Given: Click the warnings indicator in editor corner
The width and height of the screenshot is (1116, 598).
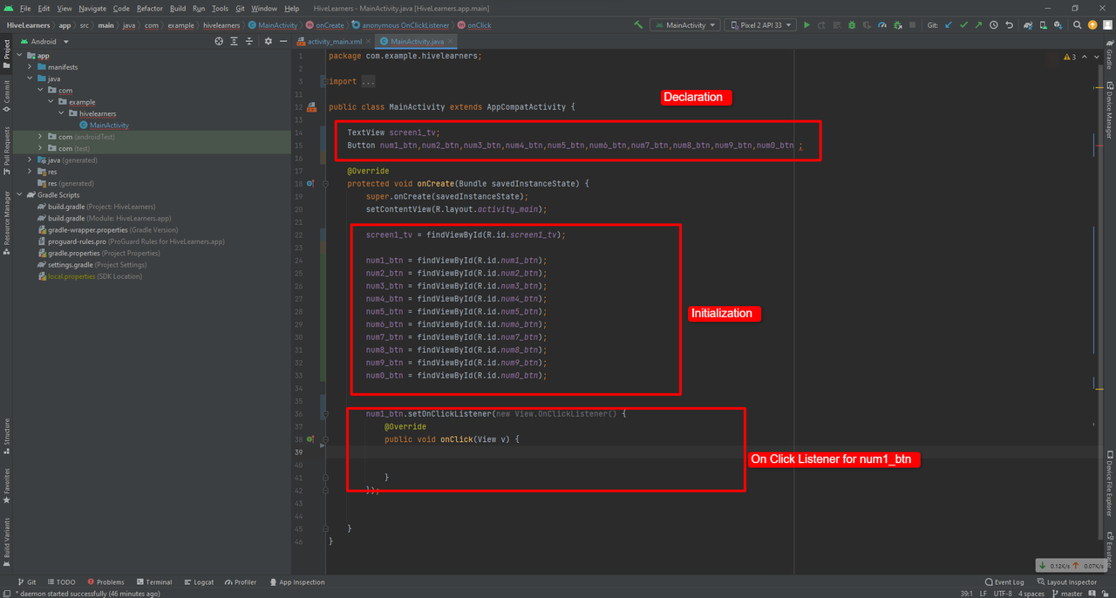Looking at the screenshot, I should click(1069, 57).
